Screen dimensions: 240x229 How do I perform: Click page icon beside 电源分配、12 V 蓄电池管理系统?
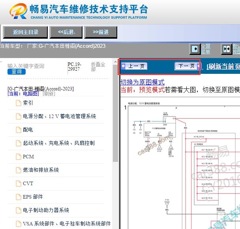pyautogui.click(x=19, y=116)
